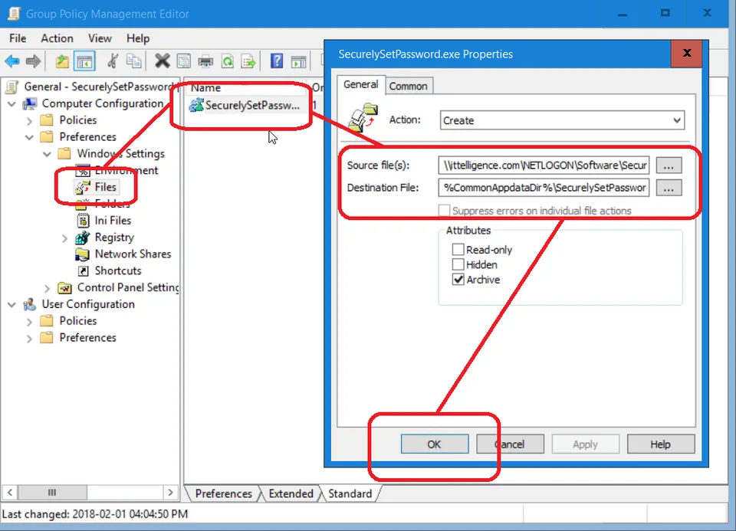Expand Policies under Computer Configuration

(x=29, y=120)
